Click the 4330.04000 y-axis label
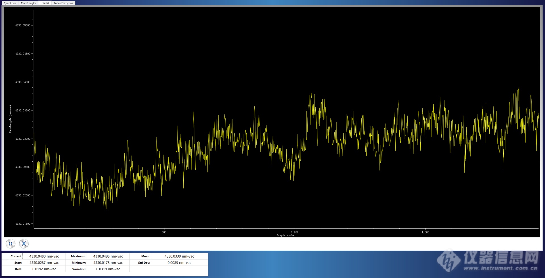Viewport: 545px width, 278px height. 23,82
